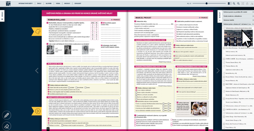Open puzzle icon next to Franz Kafka
This screenshot has width=254, height=131.
[224, 128]
